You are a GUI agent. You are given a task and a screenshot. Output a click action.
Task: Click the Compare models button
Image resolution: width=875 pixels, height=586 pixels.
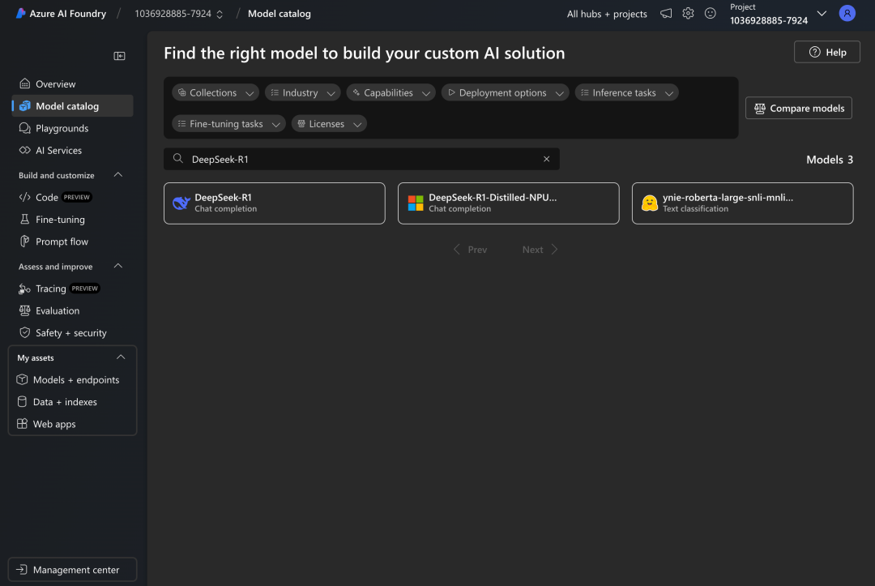798,109
